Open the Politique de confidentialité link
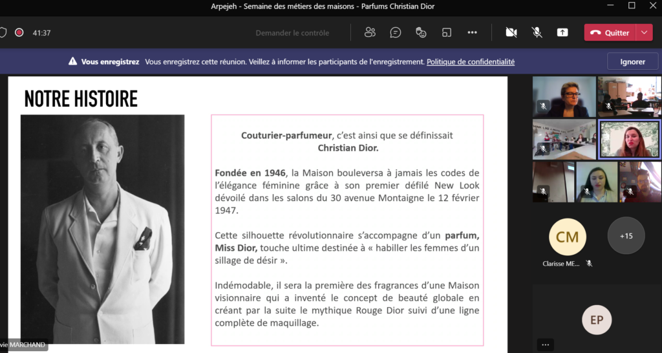The height and width of the screenshot is (353, 662). click(471, 61)
